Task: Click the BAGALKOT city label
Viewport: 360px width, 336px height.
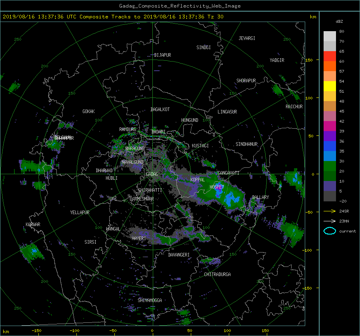Action: click(160, 109)
